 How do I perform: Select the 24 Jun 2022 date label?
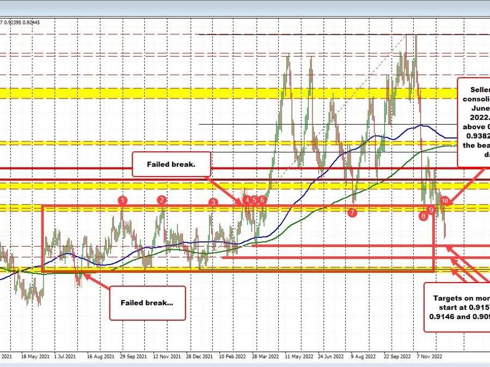(x=331, y=357)
